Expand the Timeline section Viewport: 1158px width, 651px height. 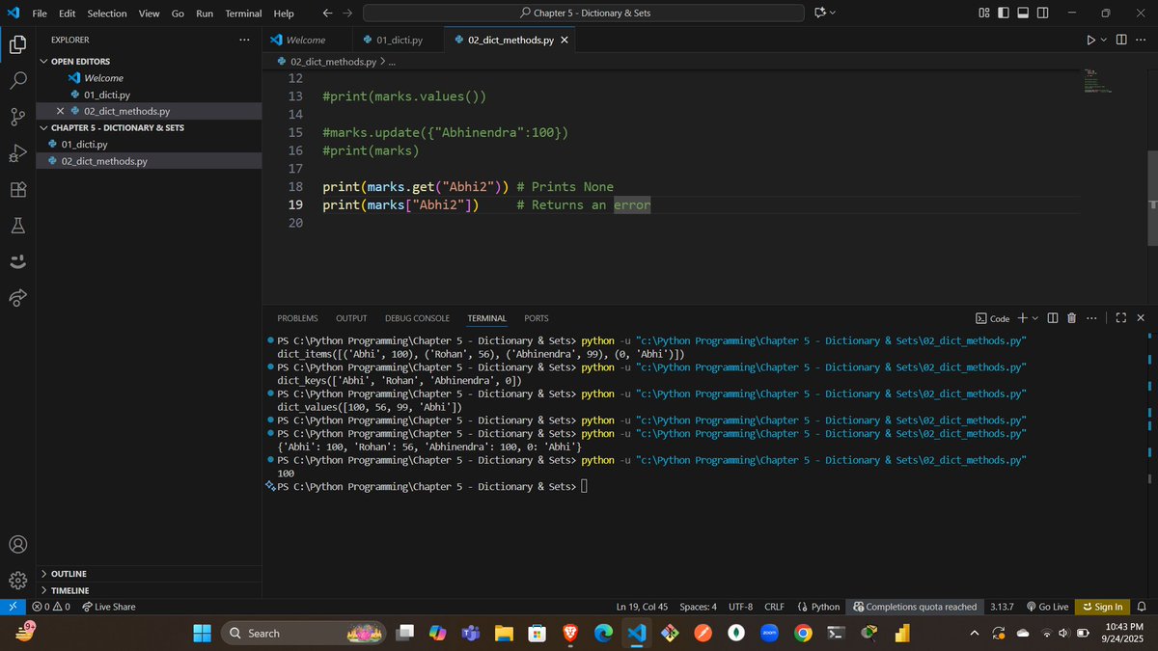150,590
